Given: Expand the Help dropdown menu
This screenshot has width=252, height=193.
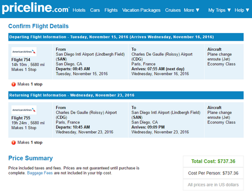Looking at the screenshot, I should [242, 10].
